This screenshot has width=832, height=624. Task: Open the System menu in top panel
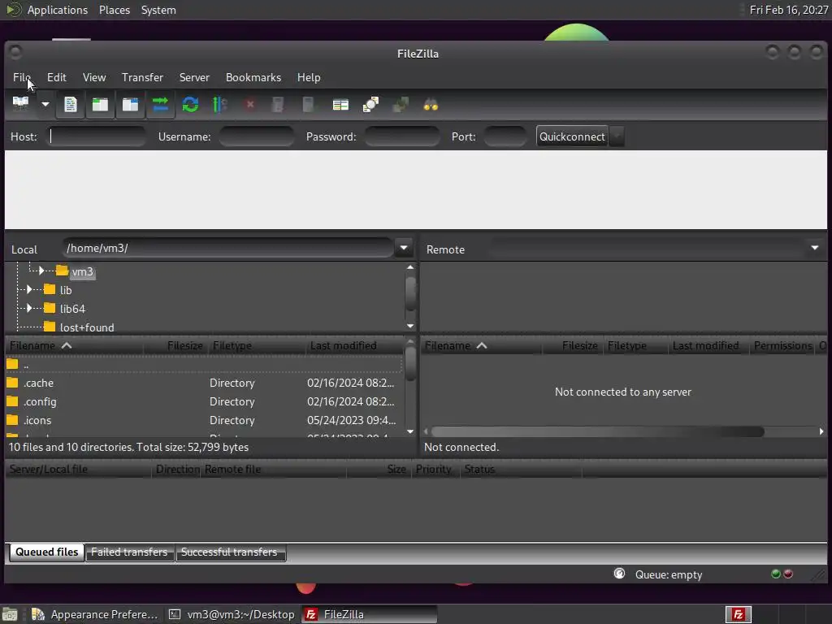158,10
